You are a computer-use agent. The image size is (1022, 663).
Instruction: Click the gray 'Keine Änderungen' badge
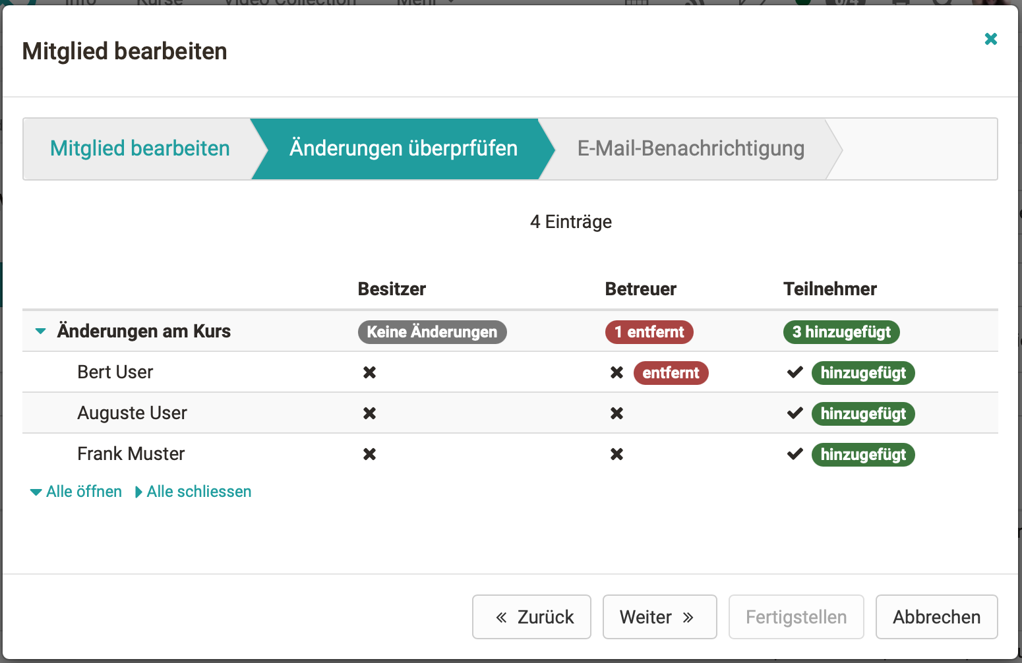[x=432, y=332]
